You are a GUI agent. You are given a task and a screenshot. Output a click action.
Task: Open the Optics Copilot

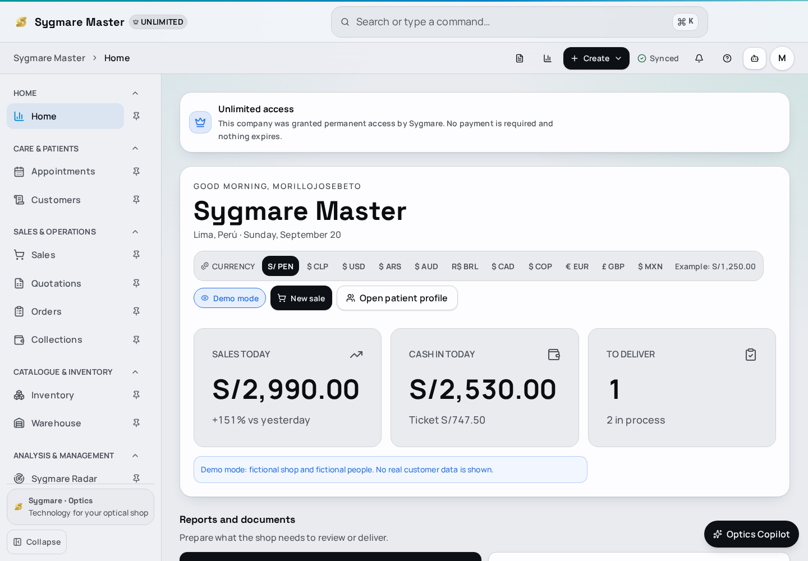tap(751, 534)
